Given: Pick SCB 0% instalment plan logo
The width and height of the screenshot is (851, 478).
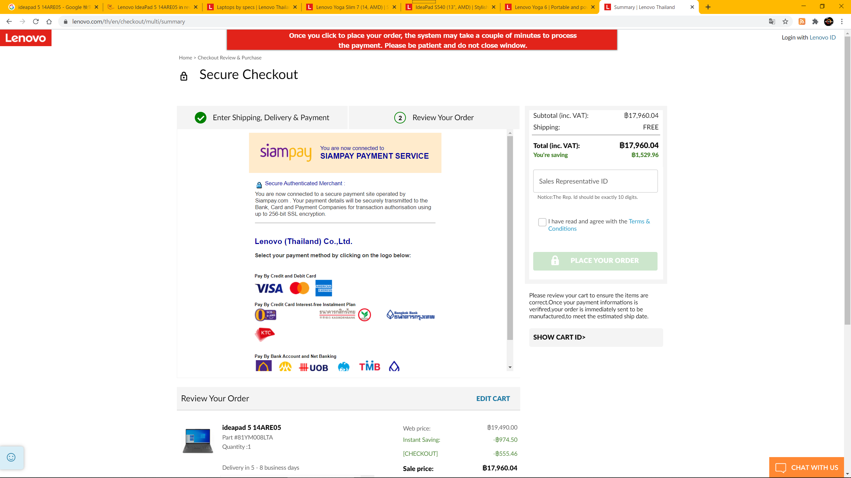Looking at the screenshot, I should tap(265, 315).
